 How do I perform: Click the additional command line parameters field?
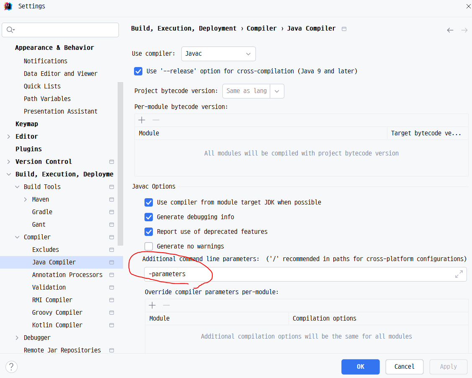pyautogui.click(x=305, y=274)
